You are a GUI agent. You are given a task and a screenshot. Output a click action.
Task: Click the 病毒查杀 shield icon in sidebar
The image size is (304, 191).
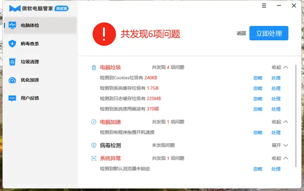click(x=12, y=44)
